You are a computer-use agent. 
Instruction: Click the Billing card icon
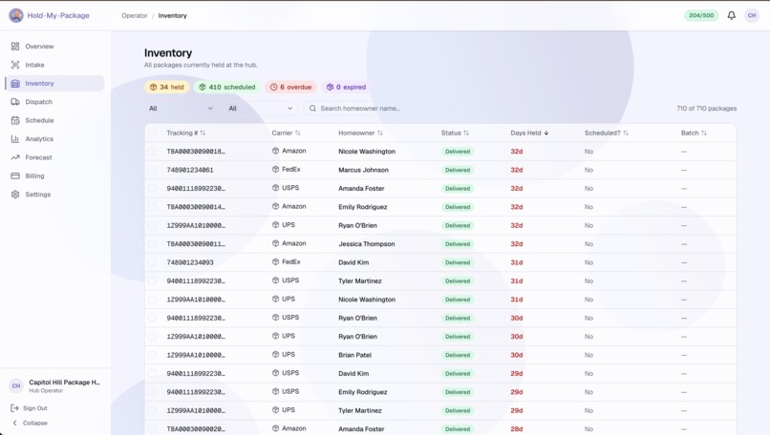[x=15, y=176]
